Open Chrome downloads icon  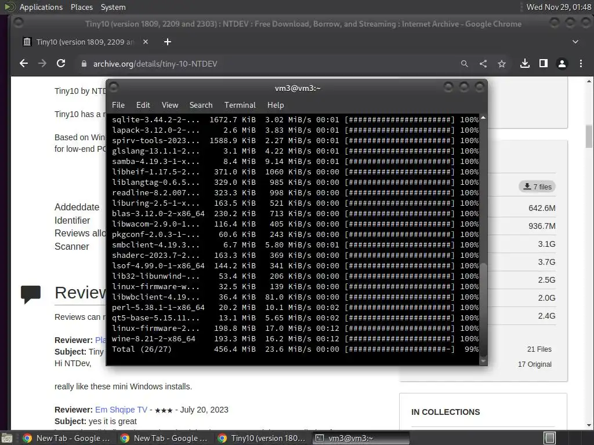point(524,64)
